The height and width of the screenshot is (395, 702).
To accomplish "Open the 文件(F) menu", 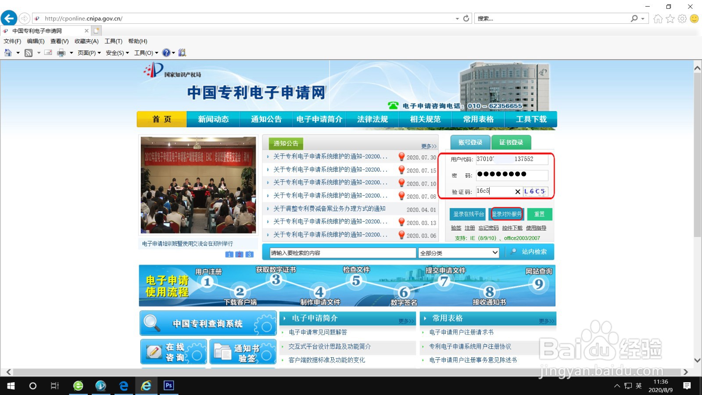I will [x=12, y=41].
